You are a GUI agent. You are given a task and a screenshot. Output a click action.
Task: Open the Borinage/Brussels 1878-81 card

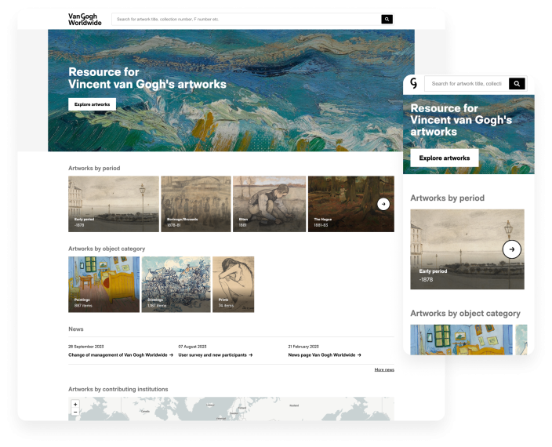(196, 204)
